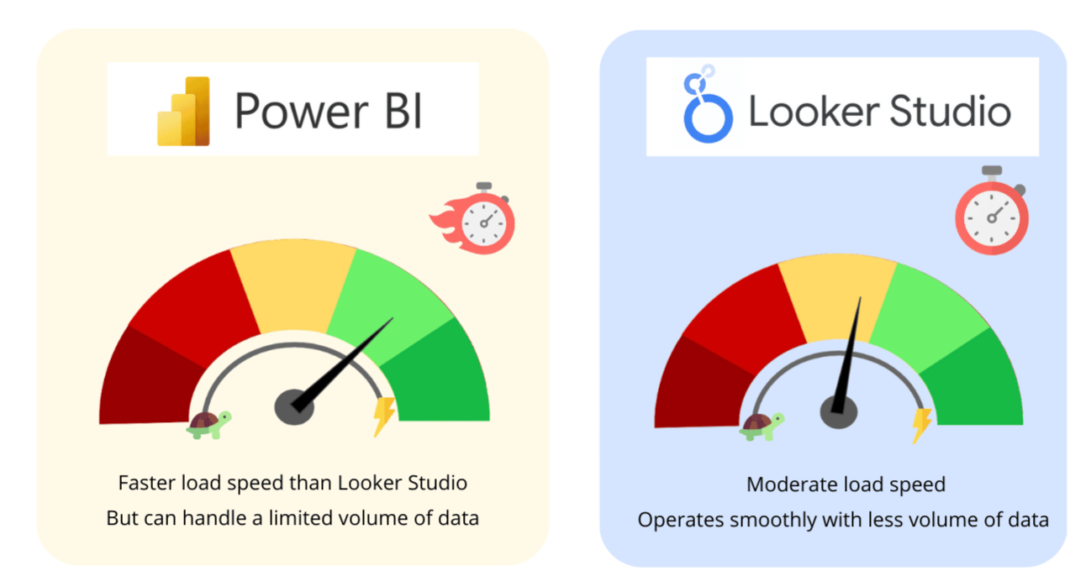Click the turtle icon under Looker Studio gauge

pos(761,425)
